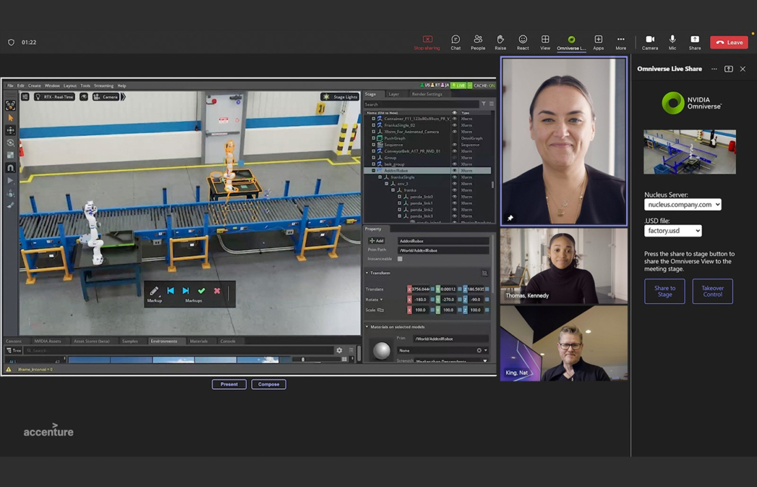Open the Camera selector in the viewport
The image size is (757, 487).
tap(106, 96)
